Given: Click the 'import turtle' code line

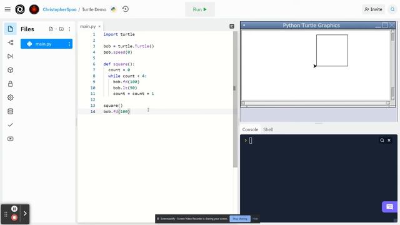Looking at the screenshot, I should (119, 34).
